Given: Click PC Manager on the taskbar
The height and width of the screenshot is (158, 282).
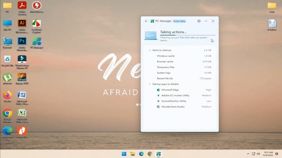Looking at the screenshot, I should pyautogui.click(x=159, y=154).
